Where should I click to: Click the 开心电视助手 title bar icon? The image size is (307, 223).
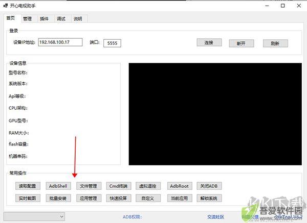(6, 6)
